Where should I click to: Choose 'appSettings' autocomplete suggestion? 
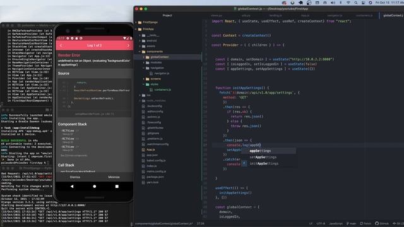coord(268,151)
